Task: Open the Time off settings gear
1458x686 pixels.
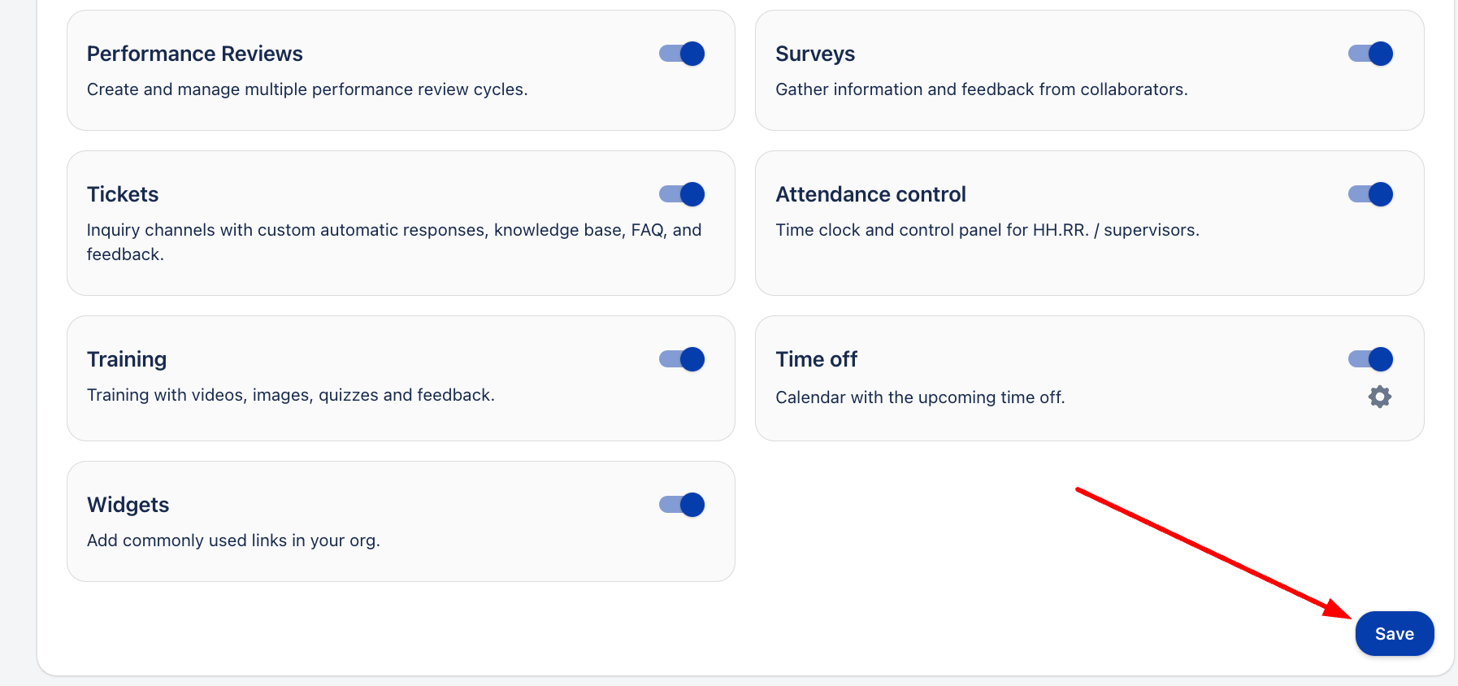Action: pyautogui.click(x=1379, y=397)
